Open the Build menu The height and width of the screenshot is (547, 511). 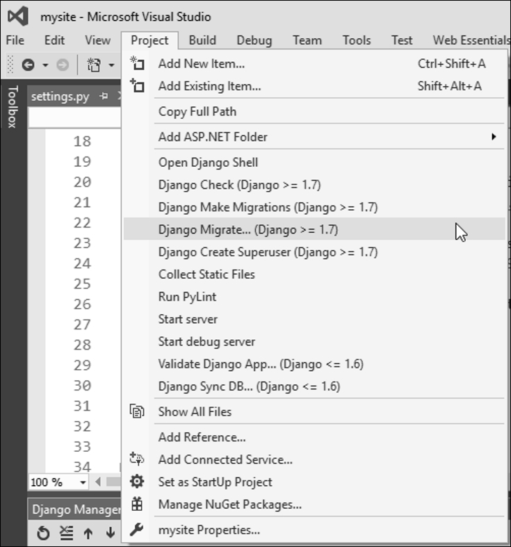(202, 40)
